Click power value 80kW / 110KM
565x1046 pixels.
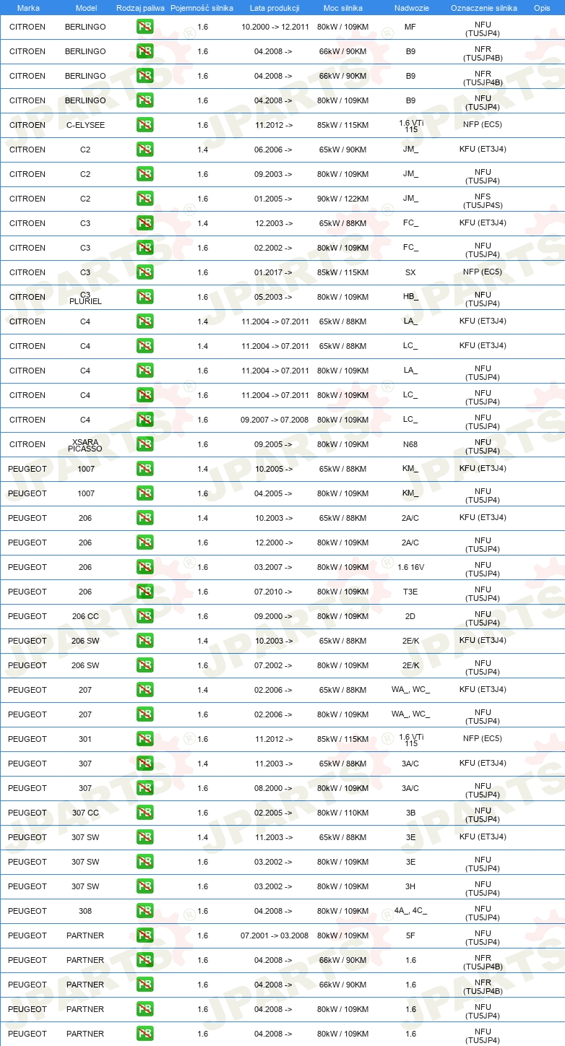click(342, 813)
